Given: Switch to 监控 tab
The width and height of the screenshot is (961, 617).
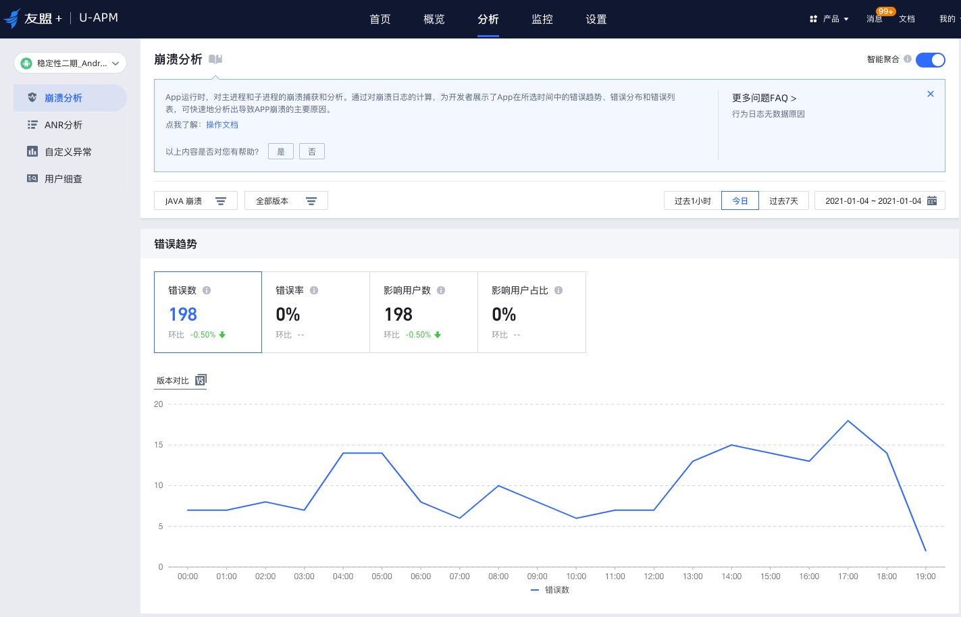Looking at the screenshot, I should point(542,19).
